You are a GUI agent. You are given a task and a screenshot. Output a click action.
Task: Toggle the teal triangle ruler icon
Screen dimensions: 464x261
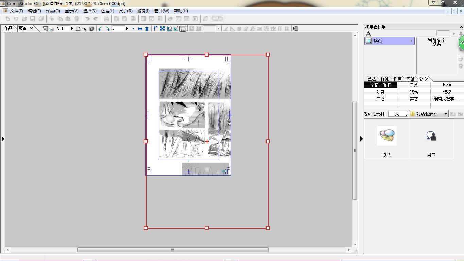[x=176, y=29]
